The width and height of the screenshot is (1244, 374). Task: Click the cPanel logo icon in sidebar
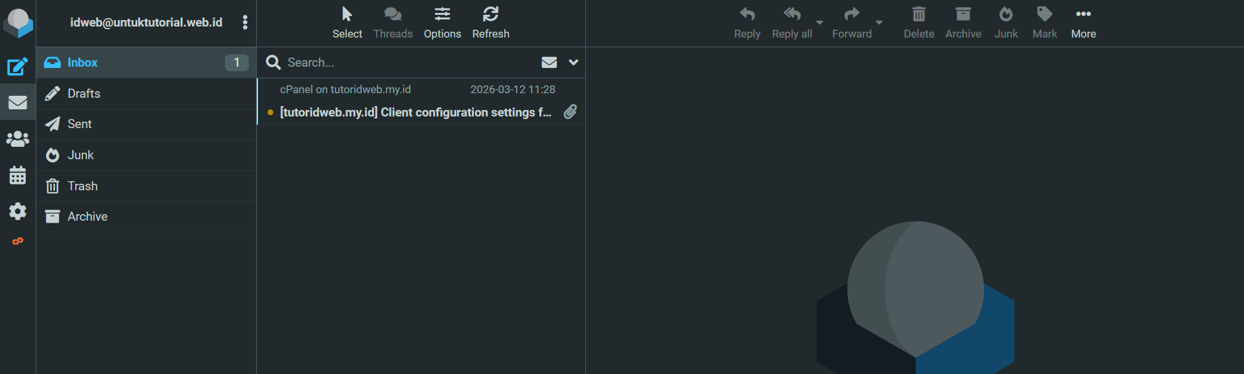[18, 241]
